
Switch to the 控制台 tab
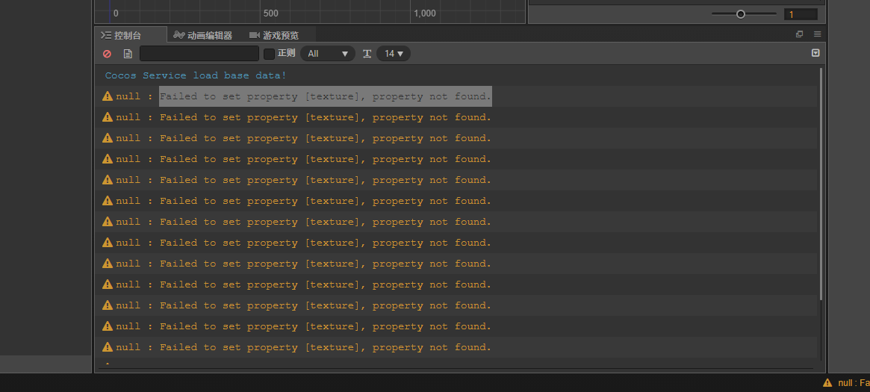point(131,35)
